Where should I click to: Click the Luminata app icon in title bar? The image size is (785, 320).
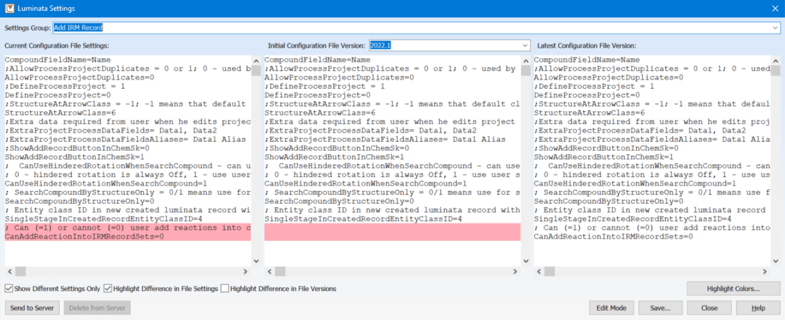point(9,8)
